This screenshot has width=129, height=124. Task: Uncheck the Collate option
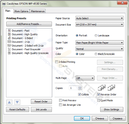79,94
